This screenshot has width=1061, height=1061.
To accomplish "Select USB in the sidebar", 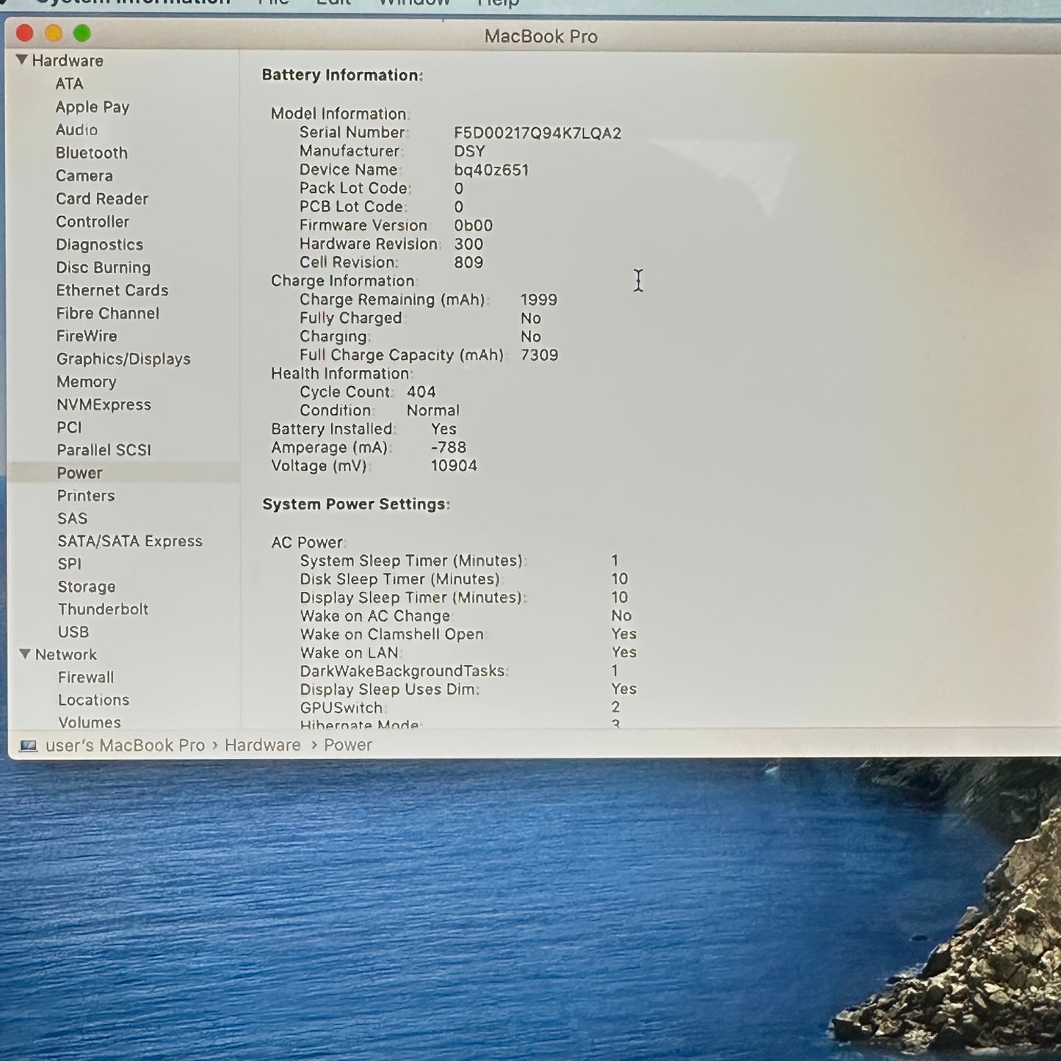I will 73,632.
